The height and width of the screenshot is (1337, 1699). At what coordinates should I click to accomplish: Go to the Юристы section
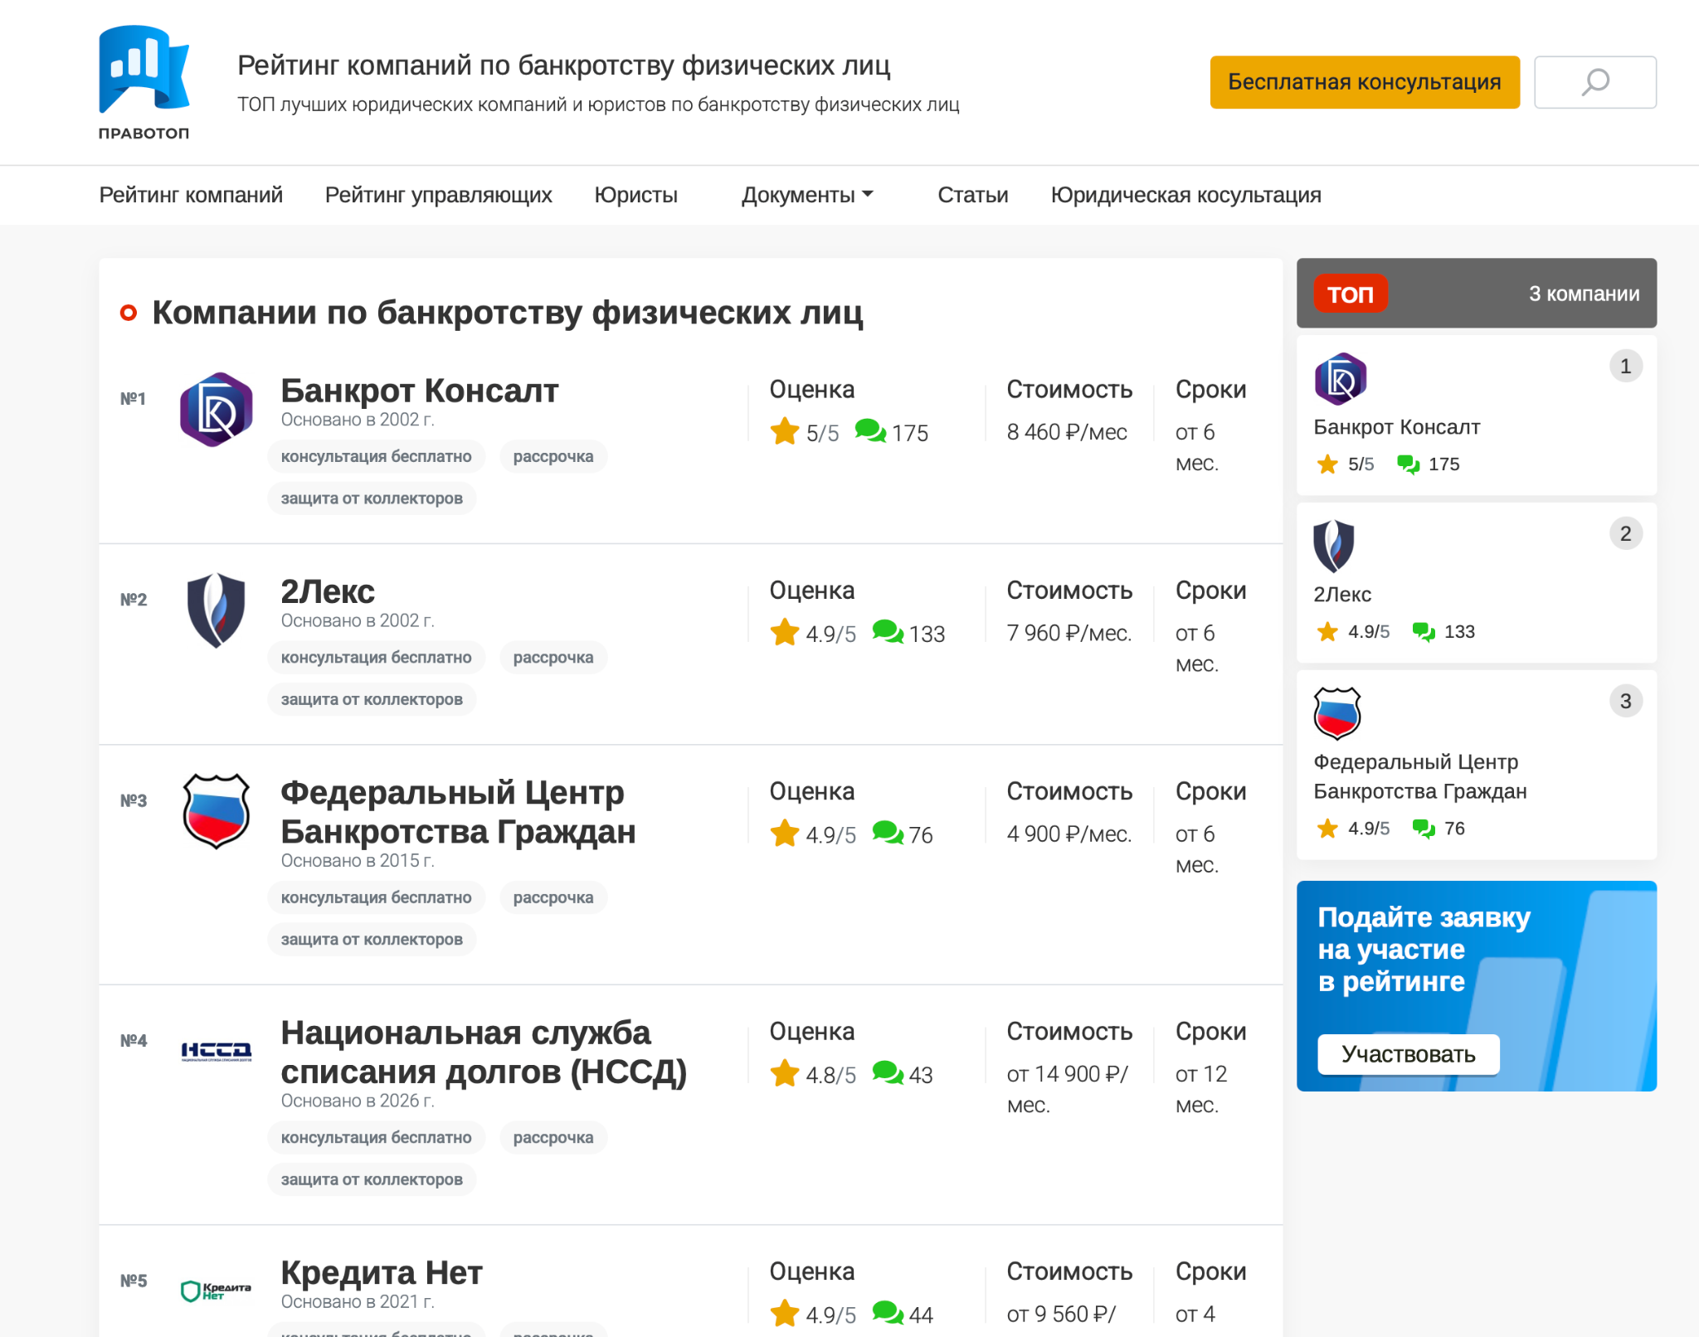(x=635, y=195)
